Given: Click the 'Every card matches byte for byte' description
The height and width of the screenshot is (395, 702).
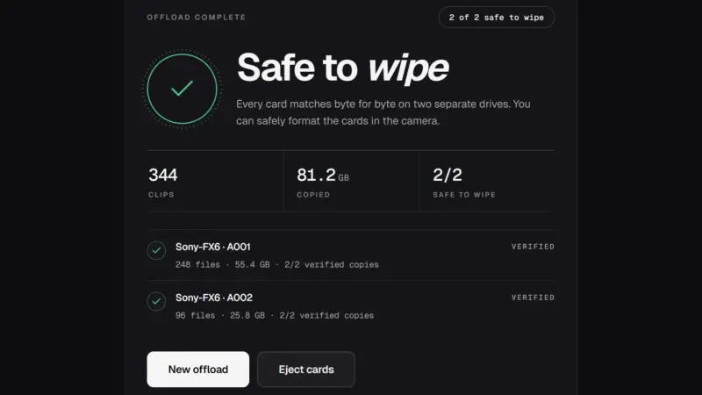Looking at the screenshot, I should [x=383, y=112].
